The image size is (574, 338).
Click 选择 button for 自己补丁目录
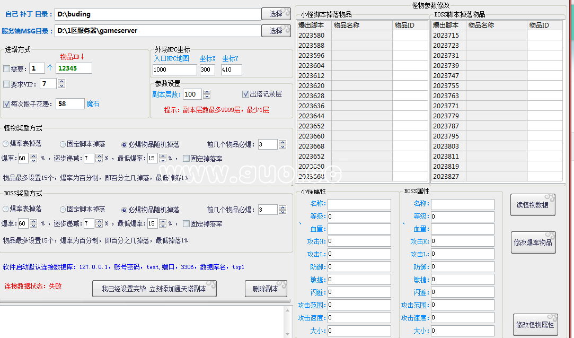(x=276, y=13)
